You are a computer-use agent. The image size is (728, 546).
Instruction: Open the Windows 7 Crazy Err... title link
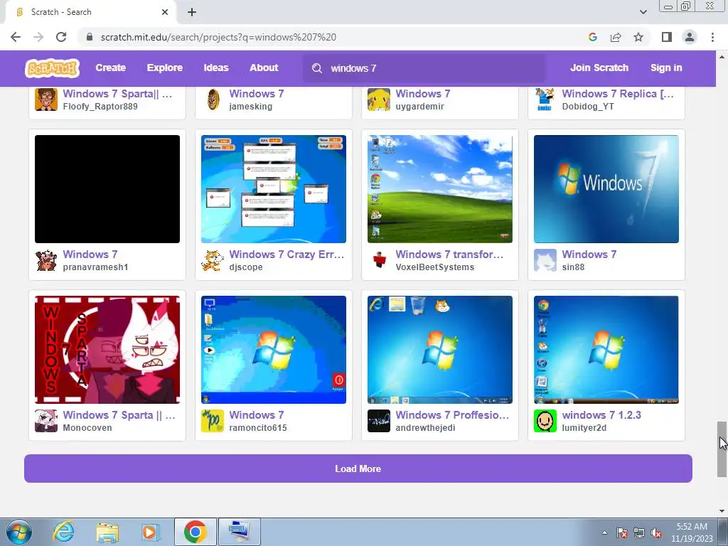(287, 255)
